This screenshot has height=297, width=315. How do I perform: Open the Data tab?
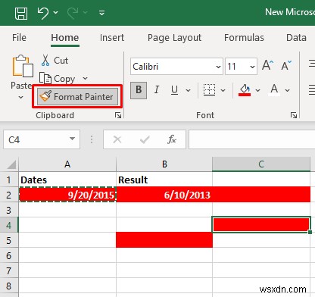[x=296, y=38]
